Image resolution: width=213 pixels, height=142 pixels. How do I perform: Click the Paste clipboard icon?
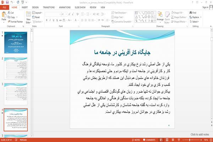point(4,15)
